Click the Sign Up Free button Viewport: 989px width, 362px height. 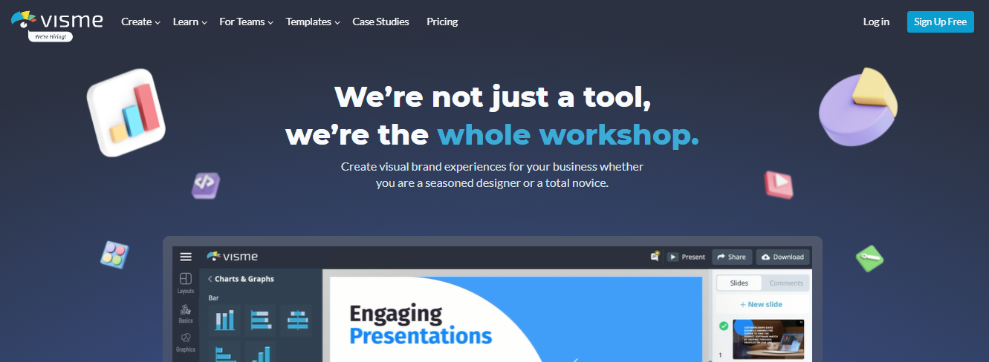pyautogui.click(x=940, y=22)
